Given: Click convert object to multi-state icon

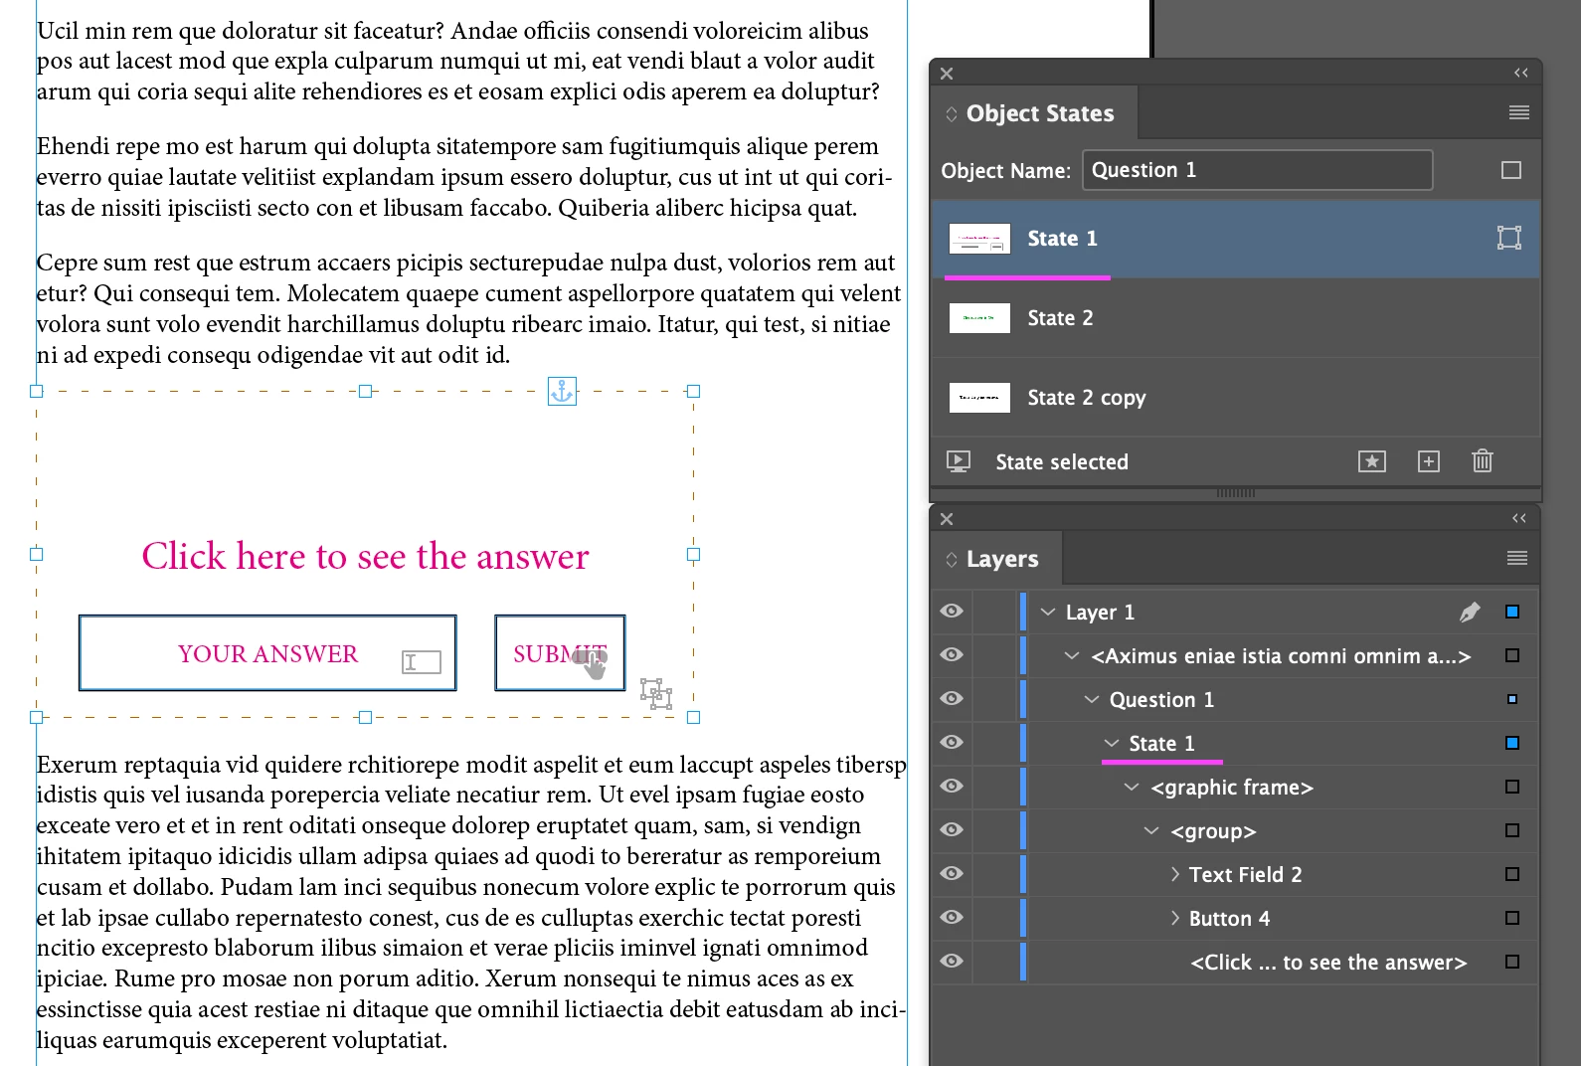Looking at the screenshot, I should 1372,461.
